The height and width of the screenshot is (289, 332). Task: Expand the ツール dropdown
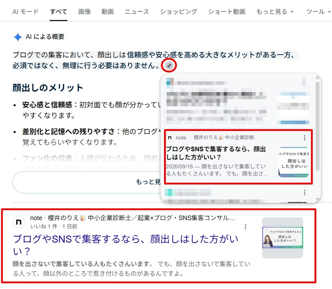318,11
